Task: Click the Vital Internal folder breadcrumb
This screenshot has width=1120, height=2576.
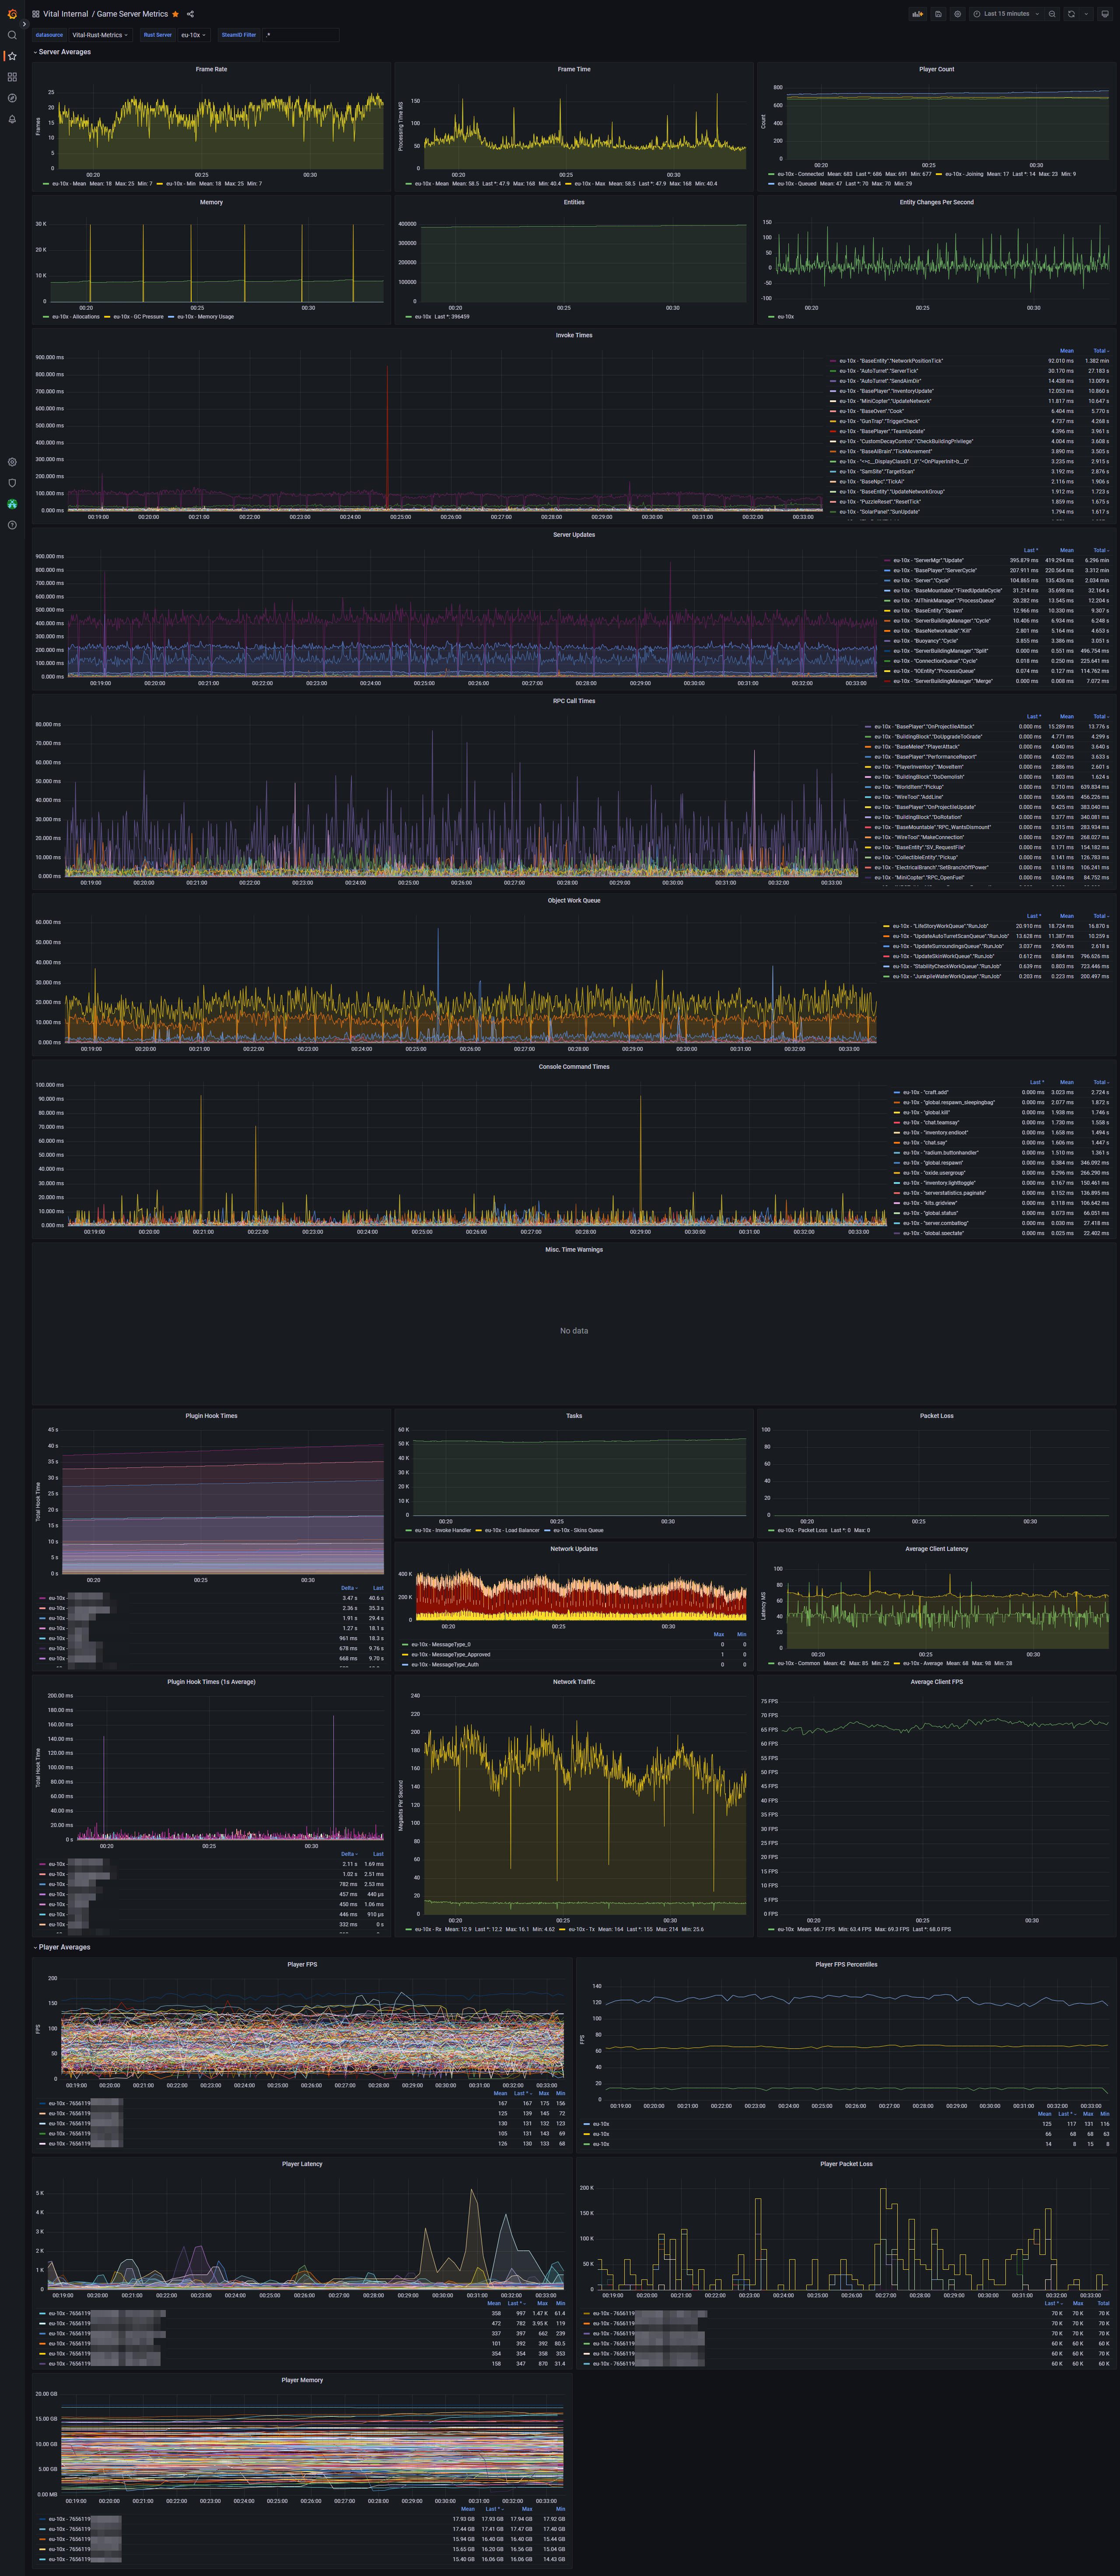Action: 65,14
